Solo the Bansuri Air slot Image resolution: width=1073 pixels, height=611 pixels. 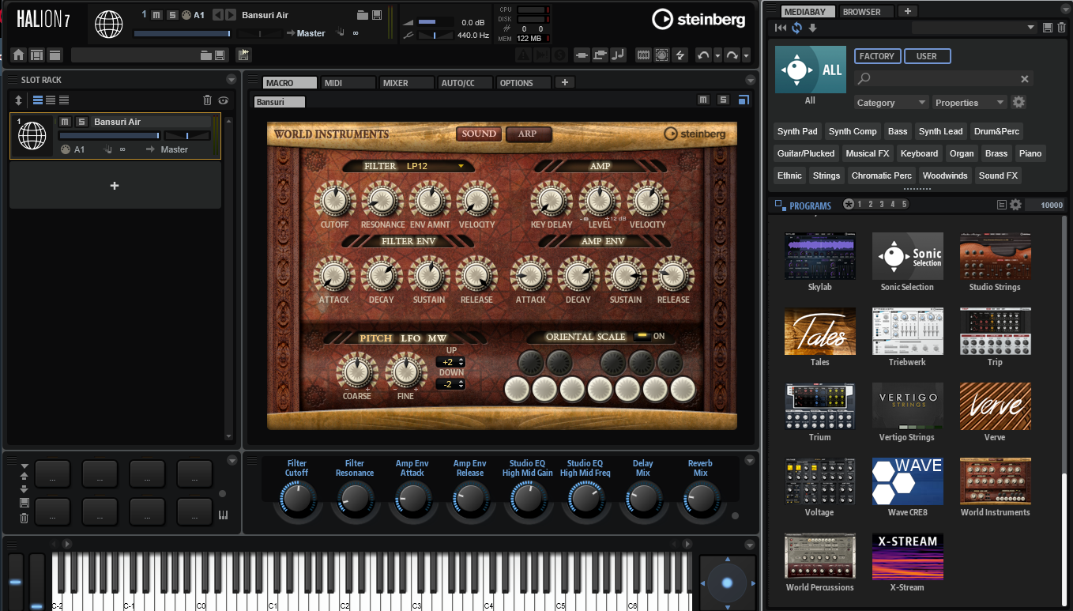click(x=81, y=122)
